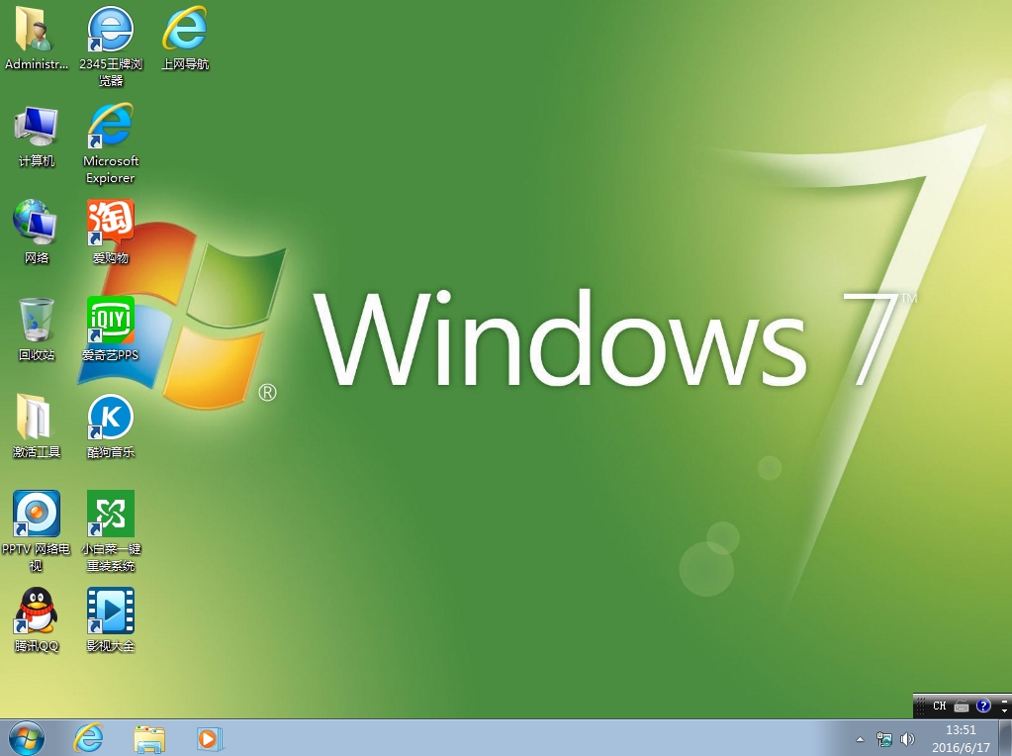Open the 回收站 recycle bin

coord(36,320)
